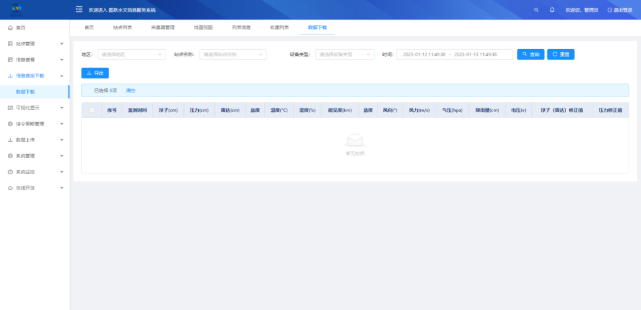The image size is (641, 310).
Task: Click the 已选择 0项 selection count text
Action: click(x=106, y=91)
